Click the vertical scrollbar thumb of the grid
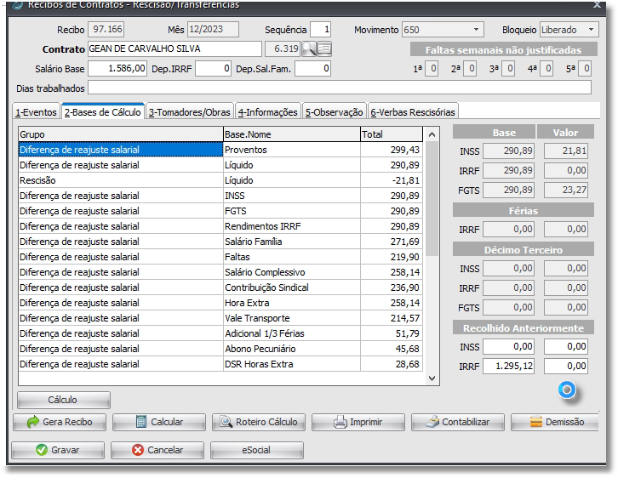The width and height of the screenshot is (618, 478). (432, 198)
